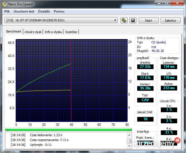Switch to the Benchmark tab
The height and width of the screenshot is (153, 186).
[x=14, y=31]
